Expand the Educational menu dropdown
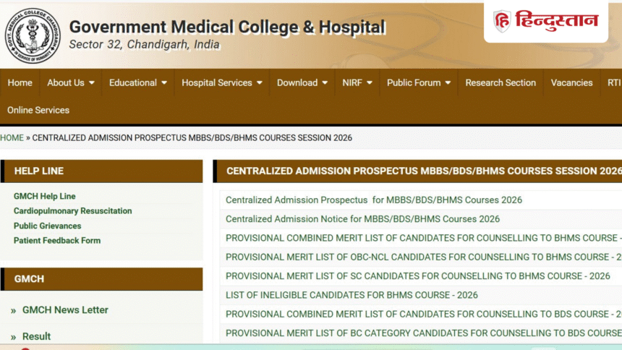The width and height of the screenshot is (622, 350). pos(164,83)
